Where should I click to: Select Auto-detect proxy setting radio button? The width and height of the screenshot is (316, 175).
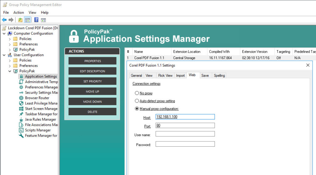(137, 101)
